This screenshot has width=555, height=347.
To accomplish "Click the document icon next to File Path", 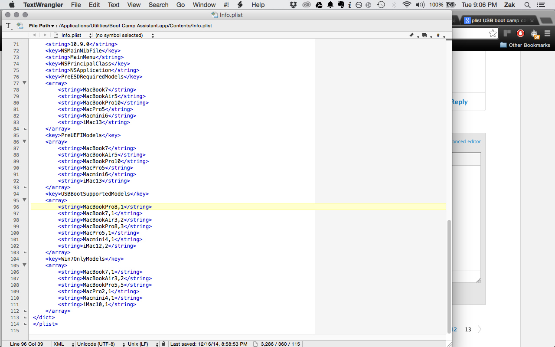I will coord(20,26).
